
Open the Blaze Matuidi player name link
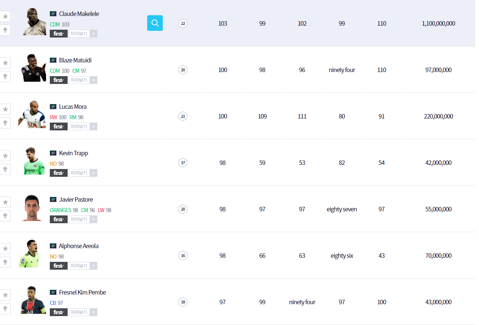tap(75, 60)
